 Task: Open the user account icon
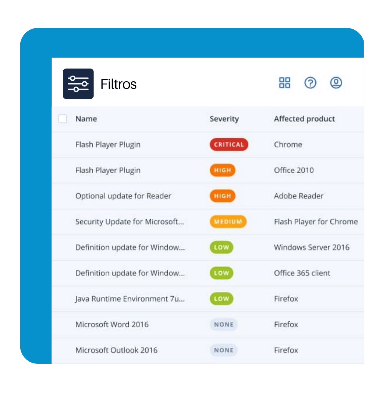(336, 83)
